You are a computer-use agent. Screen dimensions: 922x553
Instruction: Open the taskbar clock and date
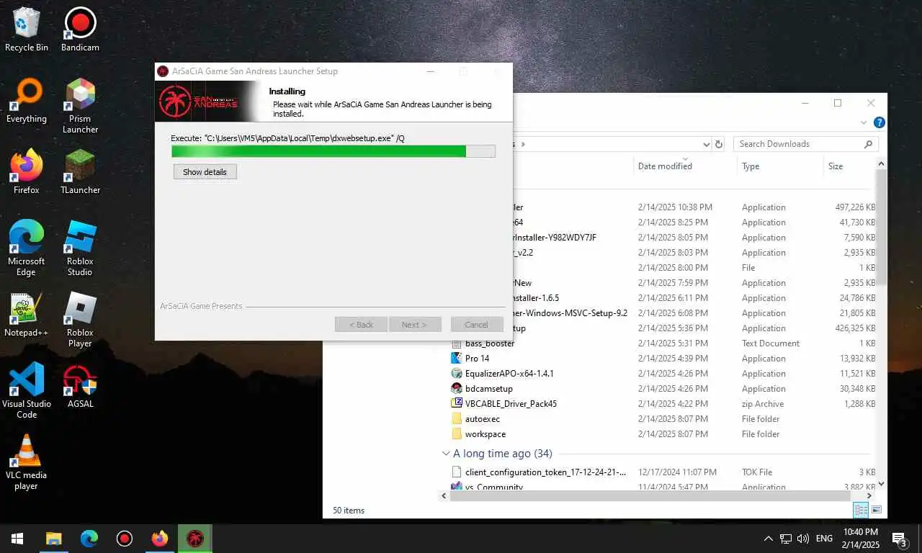pos(862,539)
